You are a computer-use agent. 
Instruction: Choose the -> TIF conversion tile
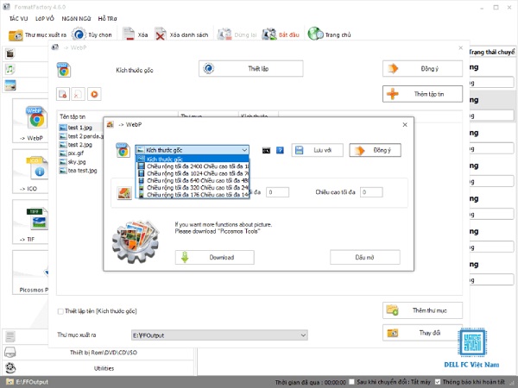coord(30,222)
